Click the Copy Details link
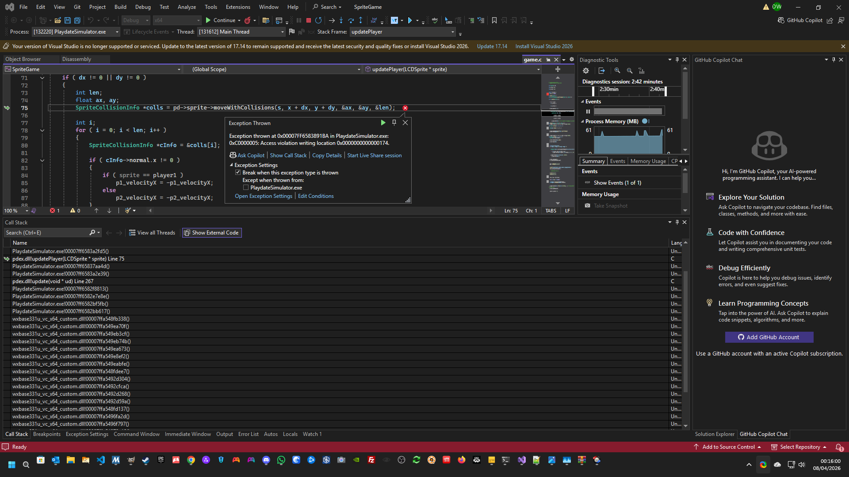This screenshot has width=849, height=477. tap(327, 155)
